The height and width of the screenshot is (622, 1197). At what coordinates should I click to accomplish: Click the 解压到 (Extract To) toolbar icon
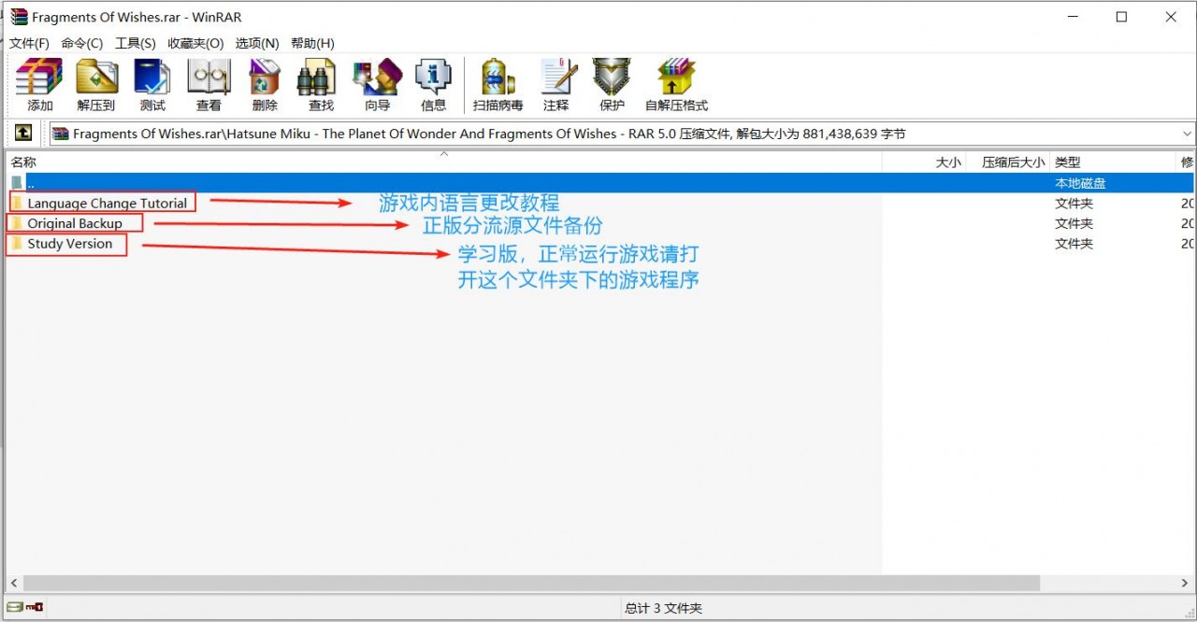point(96,85)
